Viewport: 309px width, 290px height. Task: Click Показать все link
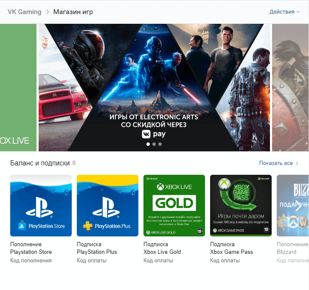[278, 163]
